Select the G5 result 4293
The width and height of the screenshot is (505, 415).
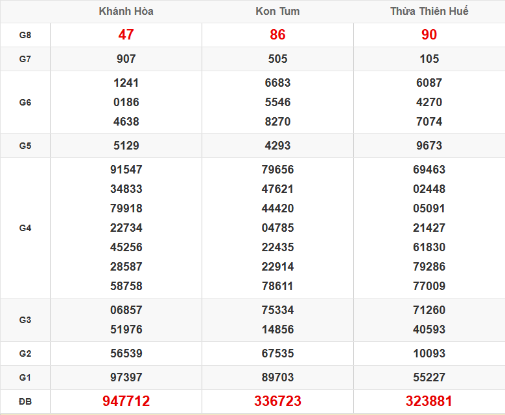point(277,146)
